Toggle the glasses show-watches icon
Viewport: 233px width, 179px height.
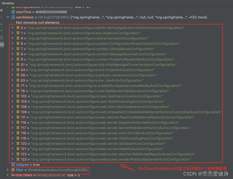tap(2, 44)
